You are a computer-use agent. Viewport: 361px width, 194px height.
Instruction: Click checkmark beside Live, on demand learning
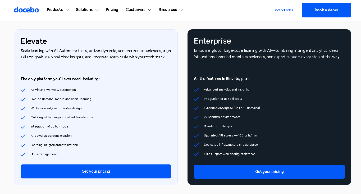23,99
